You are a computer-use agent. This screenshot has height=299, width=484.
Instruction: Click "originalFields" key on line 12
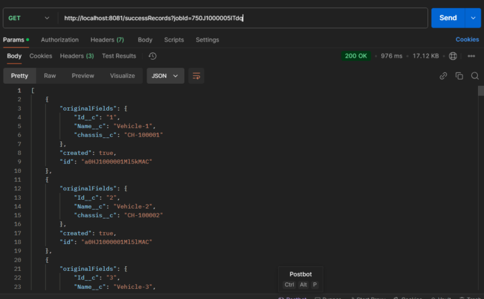pos(88,188)
